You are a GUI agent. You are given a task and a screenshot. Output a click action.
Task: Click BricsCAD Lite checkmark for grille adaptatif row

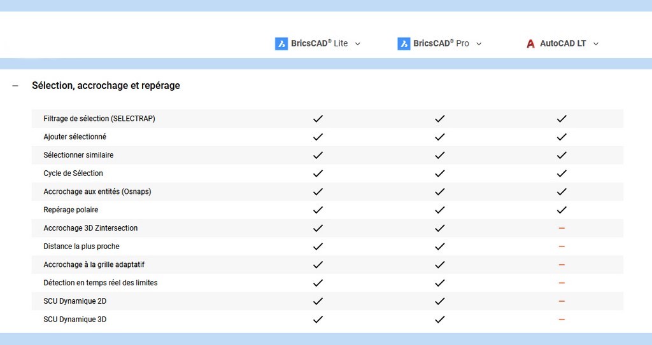click(x=318, y=265)
